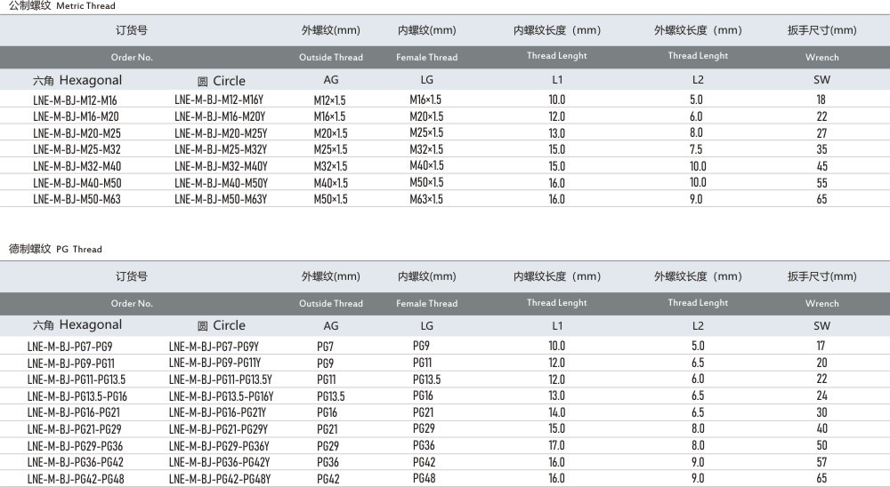Click order number LNE-M-BJ-M12-M16
The width and height of the screenshot is (890, 487).
(x=75, y=100)
